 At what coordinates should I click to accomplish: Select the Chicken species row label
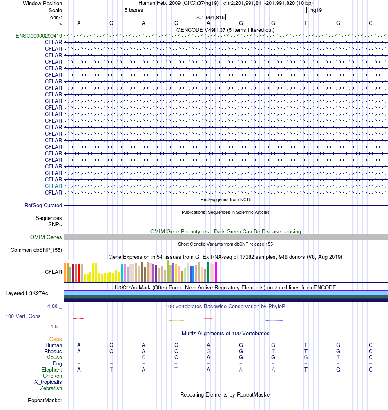click(52, 376)
